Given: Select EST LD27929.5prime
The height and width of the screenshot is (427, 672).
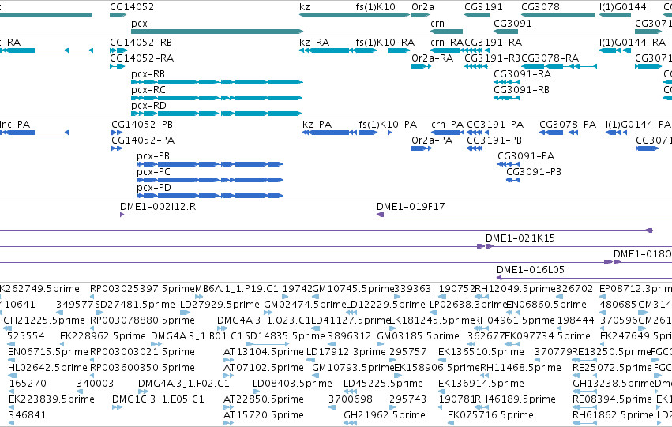Looking at the screenshot, I should pyautogui.click(x=220, y=305).
